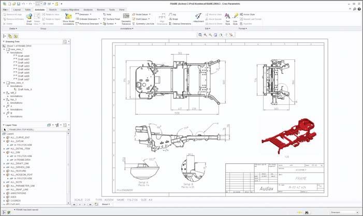This screenshot has width=363, height=216.
Task: Open the Symbol dropdown
Action: [x=115, y=24]
